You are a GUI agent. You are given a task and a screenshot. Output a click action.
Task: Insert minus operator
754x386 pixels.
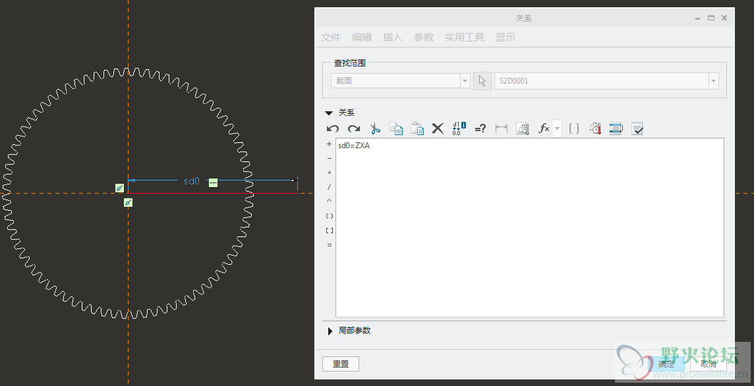click(330, 158)
